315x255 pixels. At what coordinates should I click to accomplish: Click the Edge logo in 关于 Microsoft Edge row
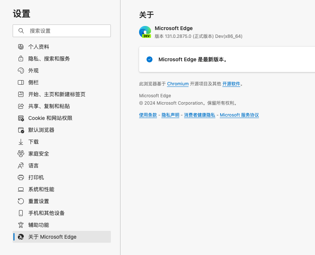(x=21, y=237)
